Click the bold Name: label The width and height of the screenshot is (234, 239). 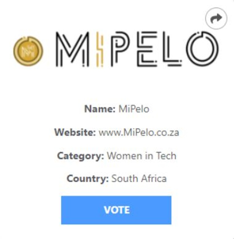coord(100,109)
